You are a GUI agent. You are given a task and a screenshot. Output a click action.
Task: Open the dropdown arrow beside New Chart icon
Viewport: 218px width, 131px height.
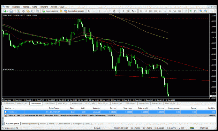pos(7,11)
